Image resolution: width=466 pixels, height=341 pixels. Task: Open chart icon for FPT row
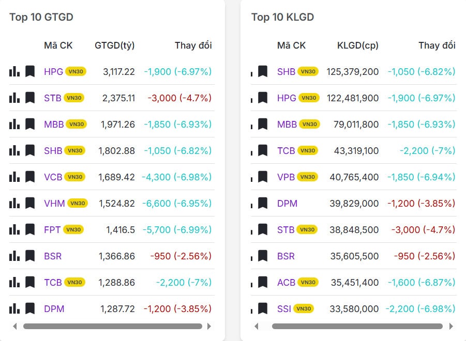pyautogui.click(x=14, y=229)
